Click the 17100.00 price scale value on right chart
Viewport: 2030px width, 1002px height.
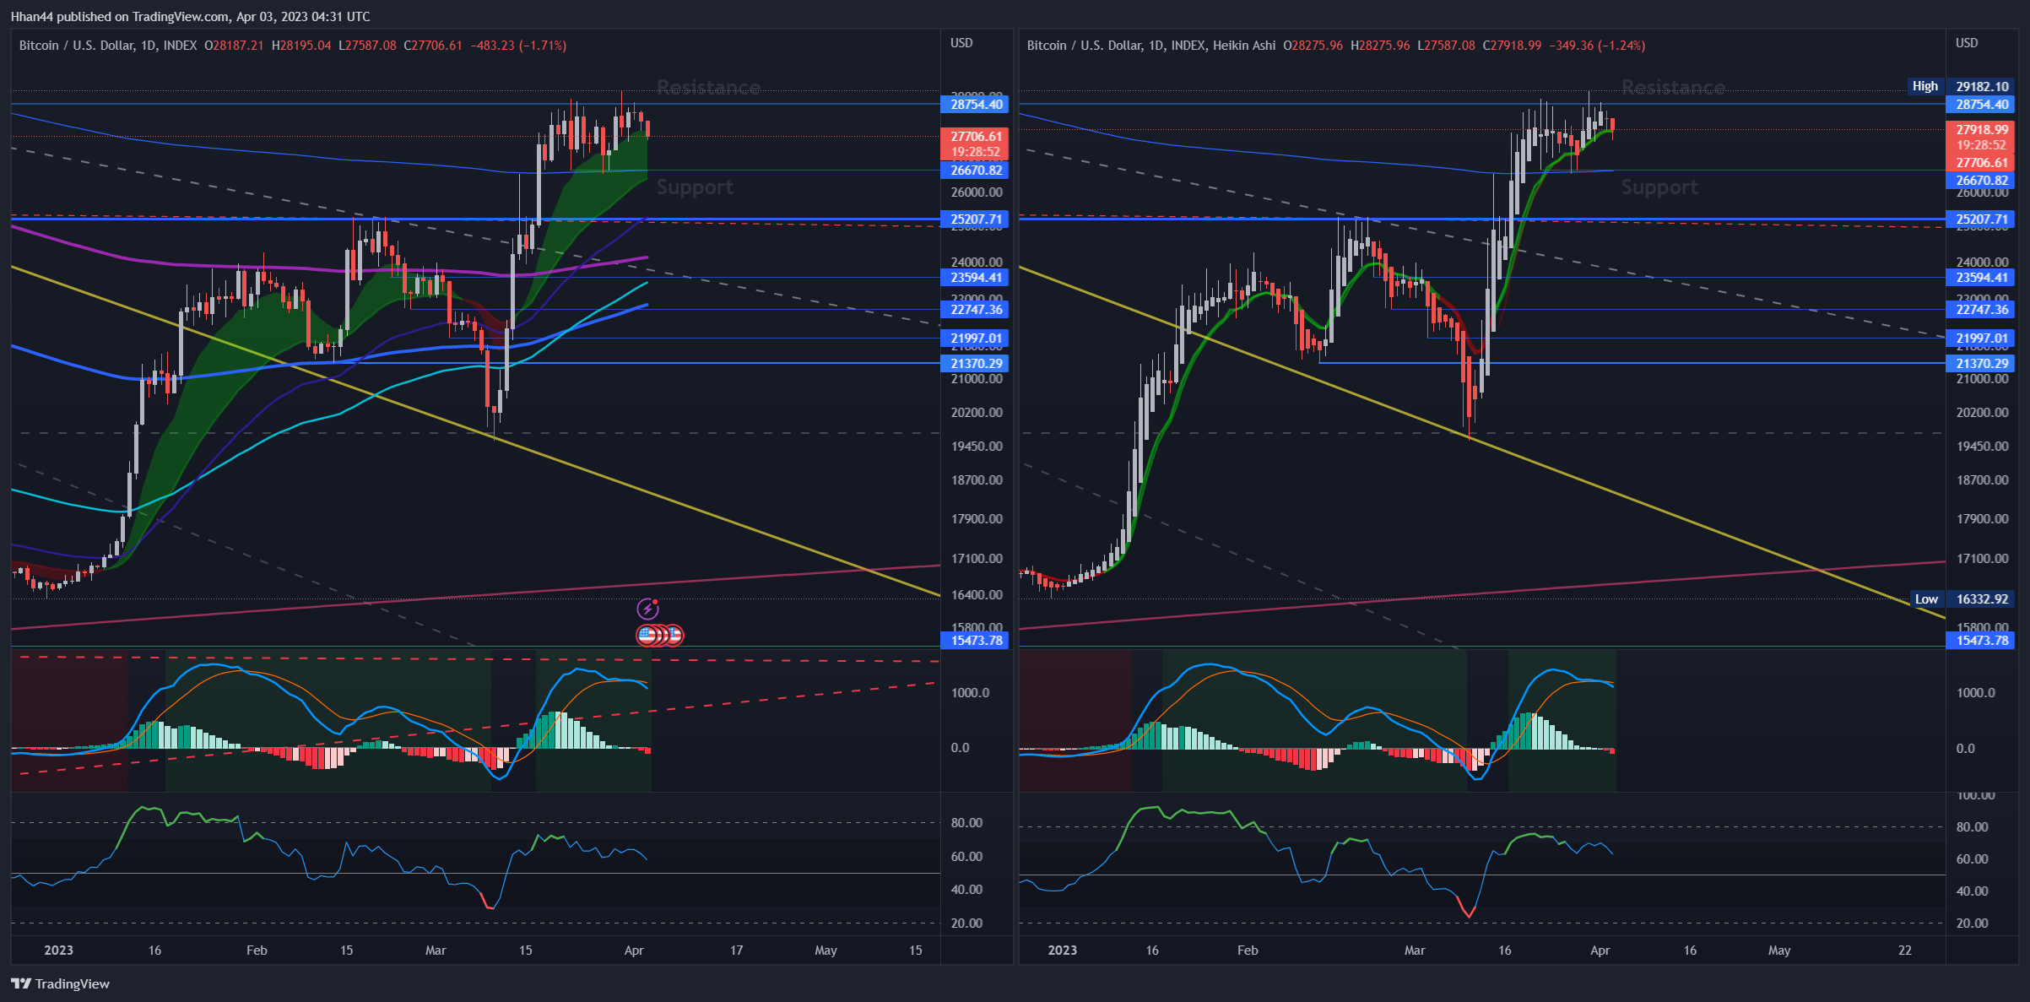coord(1982,559)
